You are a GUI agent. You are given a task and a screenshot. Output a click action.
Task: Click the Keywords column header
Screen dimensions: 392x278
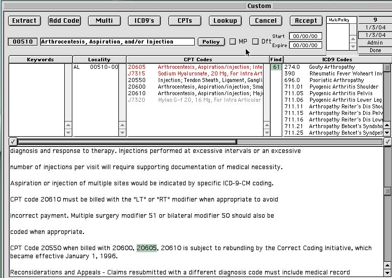point(40,60)
